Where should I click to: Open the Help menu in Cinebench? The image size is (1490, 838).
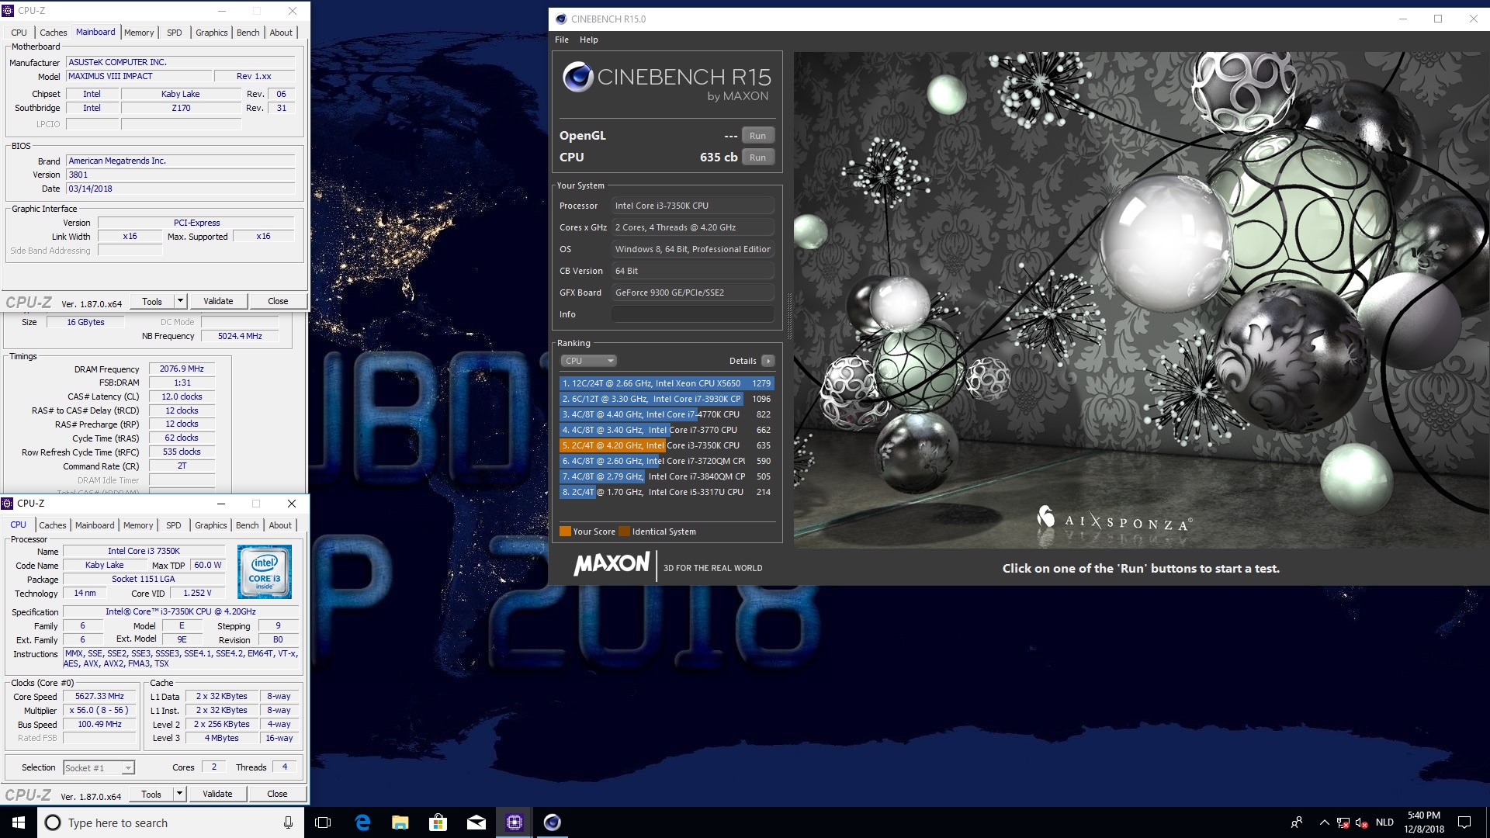coord(589,40)
